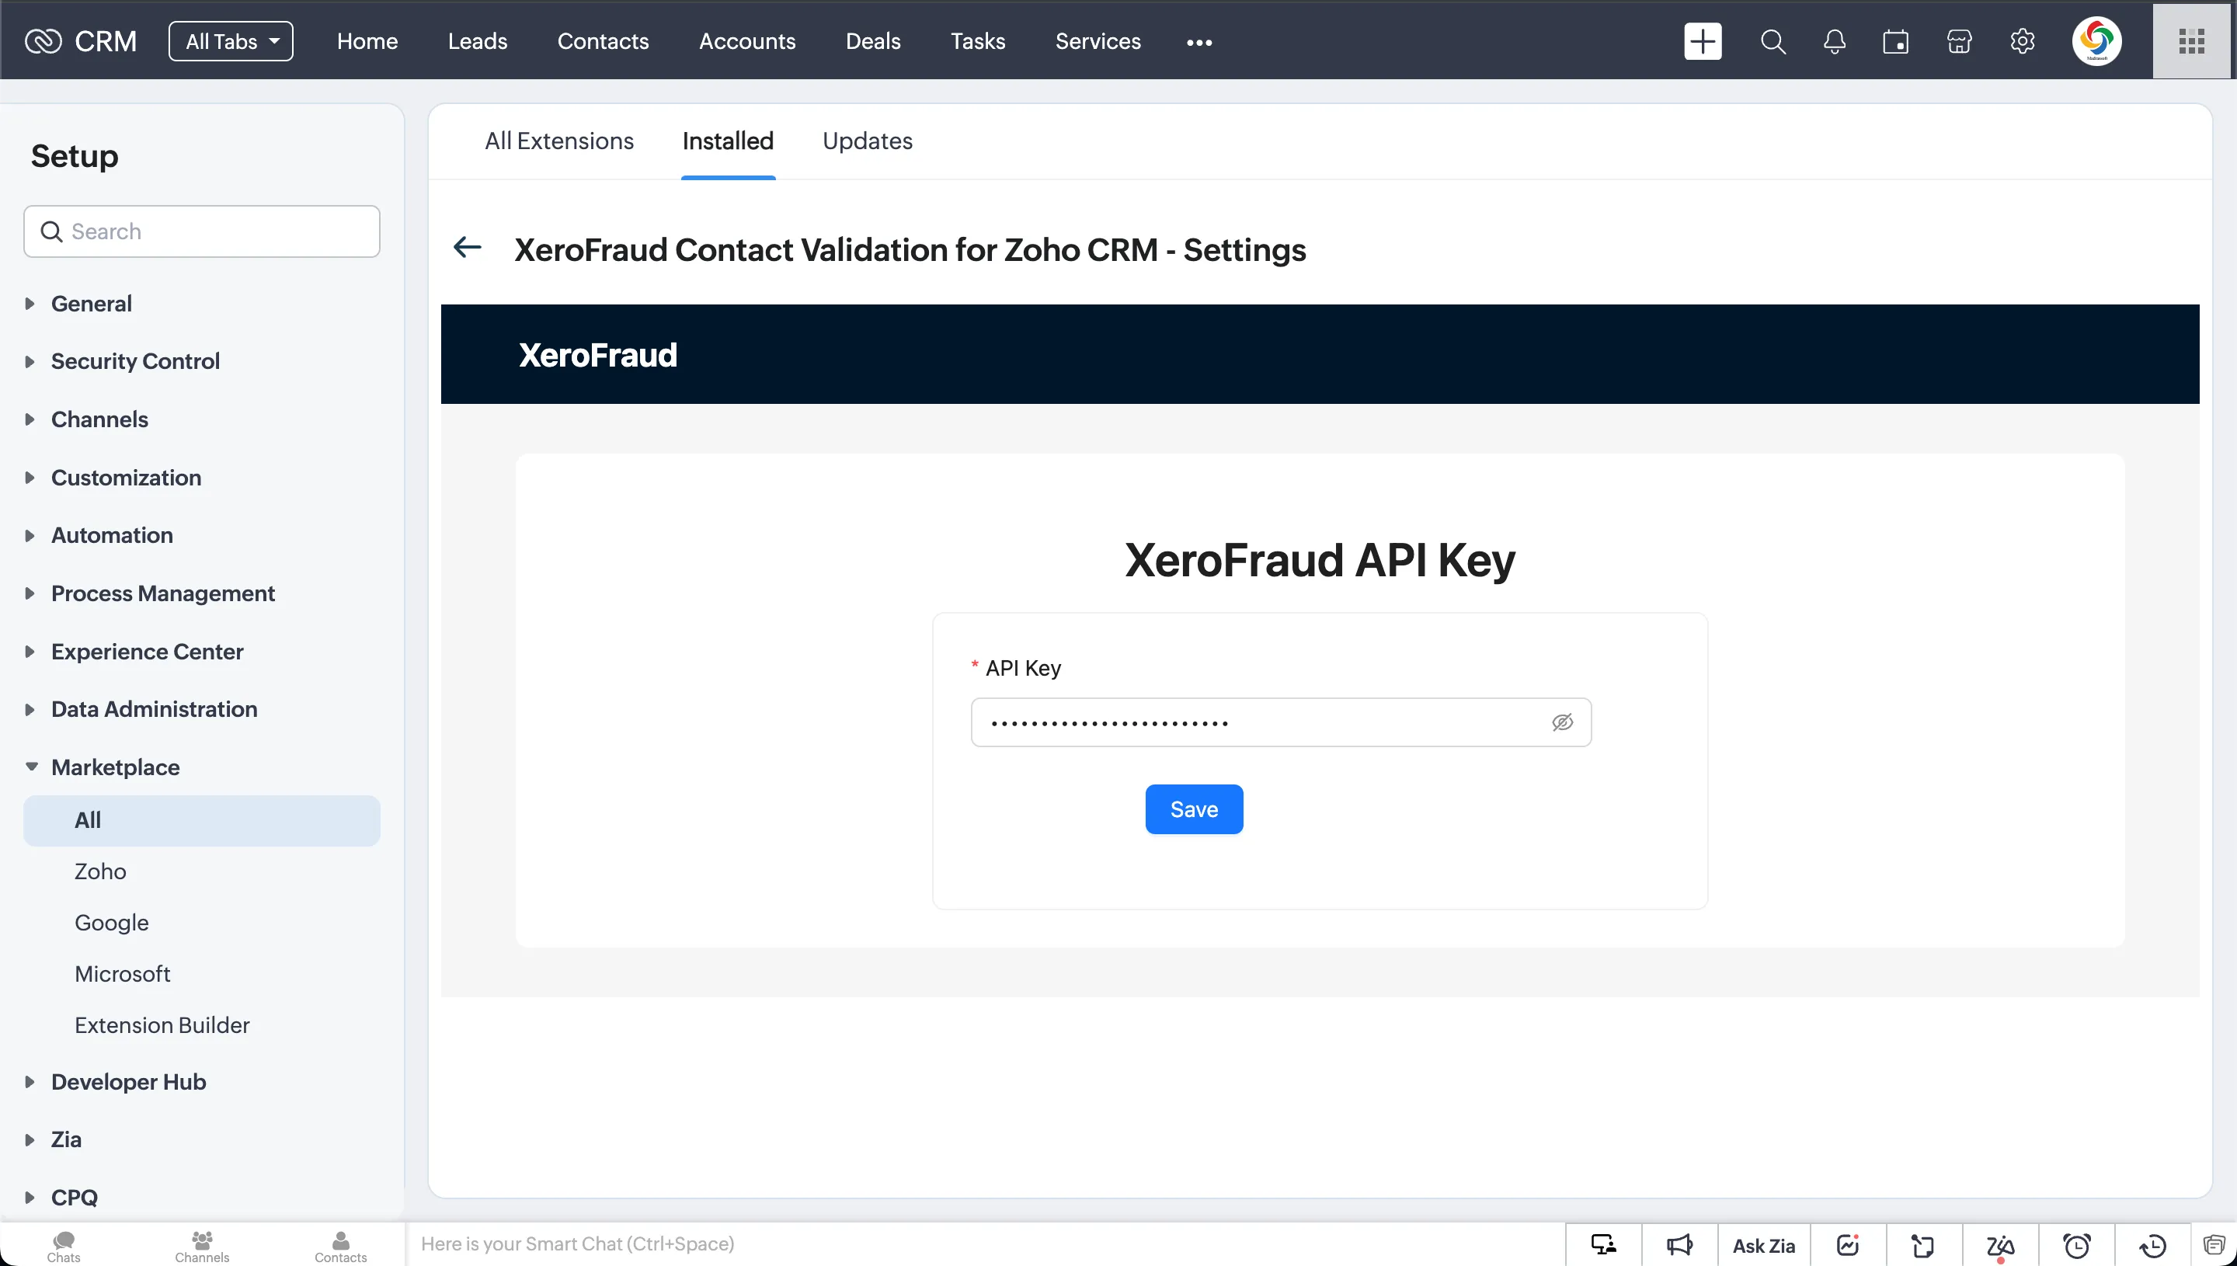Open the All Tabs dropdown
This screenshot has height=1266, width=2237.
coord(231,41)
